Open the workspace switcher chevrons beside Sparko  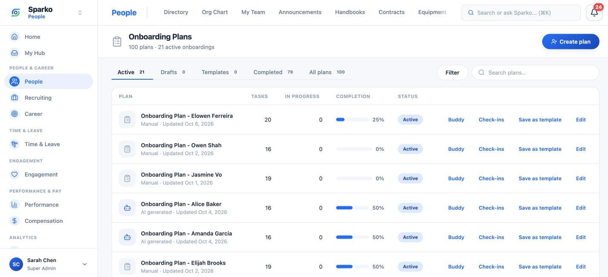[x=80, y=13]
